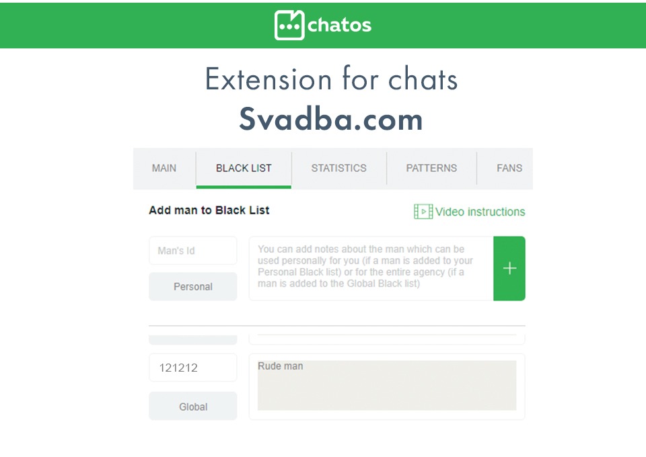Screen dimensions: 646x457
Task: Click the partially hidden entry above 121212
Action: pyautogui.click(x=386, y=339)
